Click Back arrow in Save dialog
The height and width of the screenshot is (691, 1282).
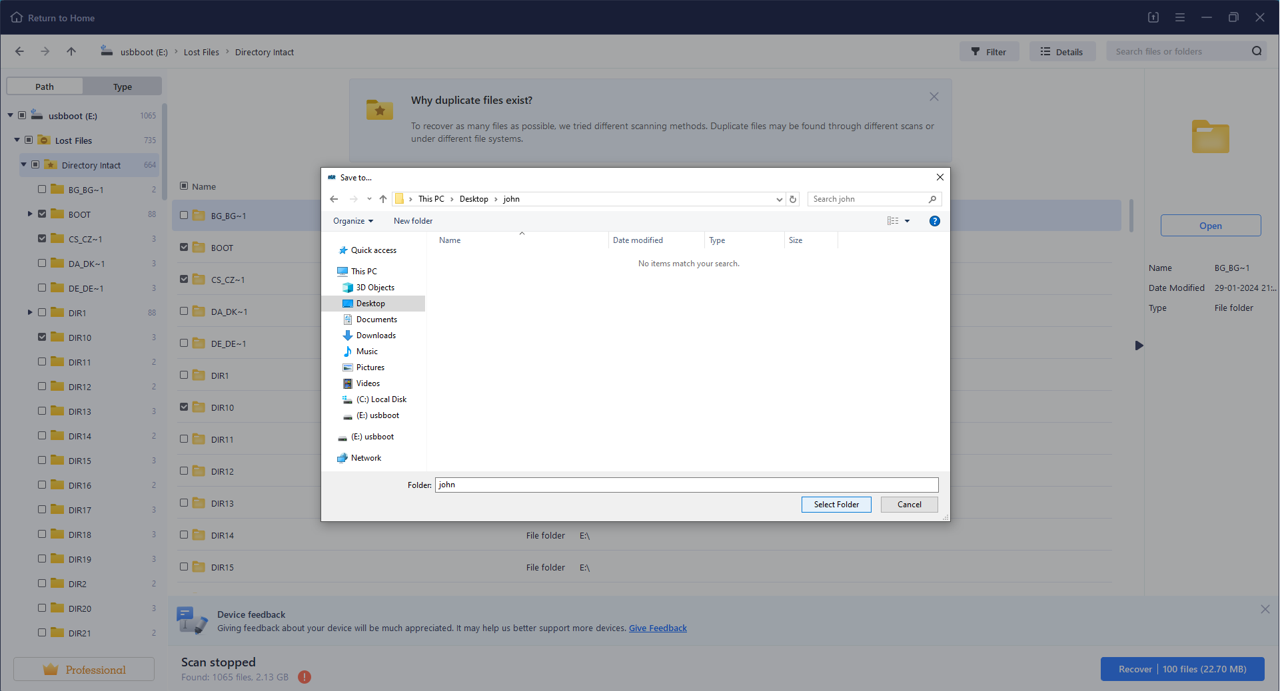[334, 199]
